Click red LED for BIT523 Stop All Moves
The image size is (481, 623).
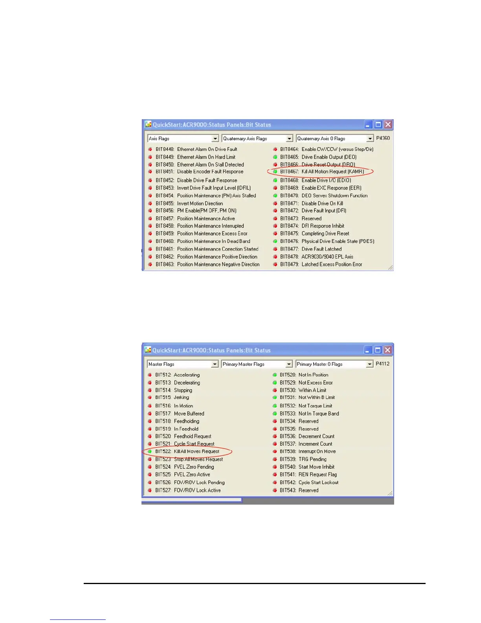click(x=150, y=459)
